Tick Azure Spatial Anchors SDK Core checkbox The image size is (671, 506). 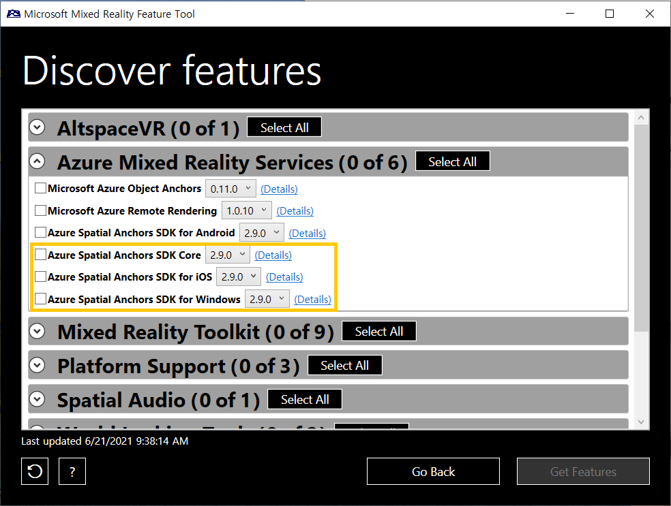pos(41,255)
